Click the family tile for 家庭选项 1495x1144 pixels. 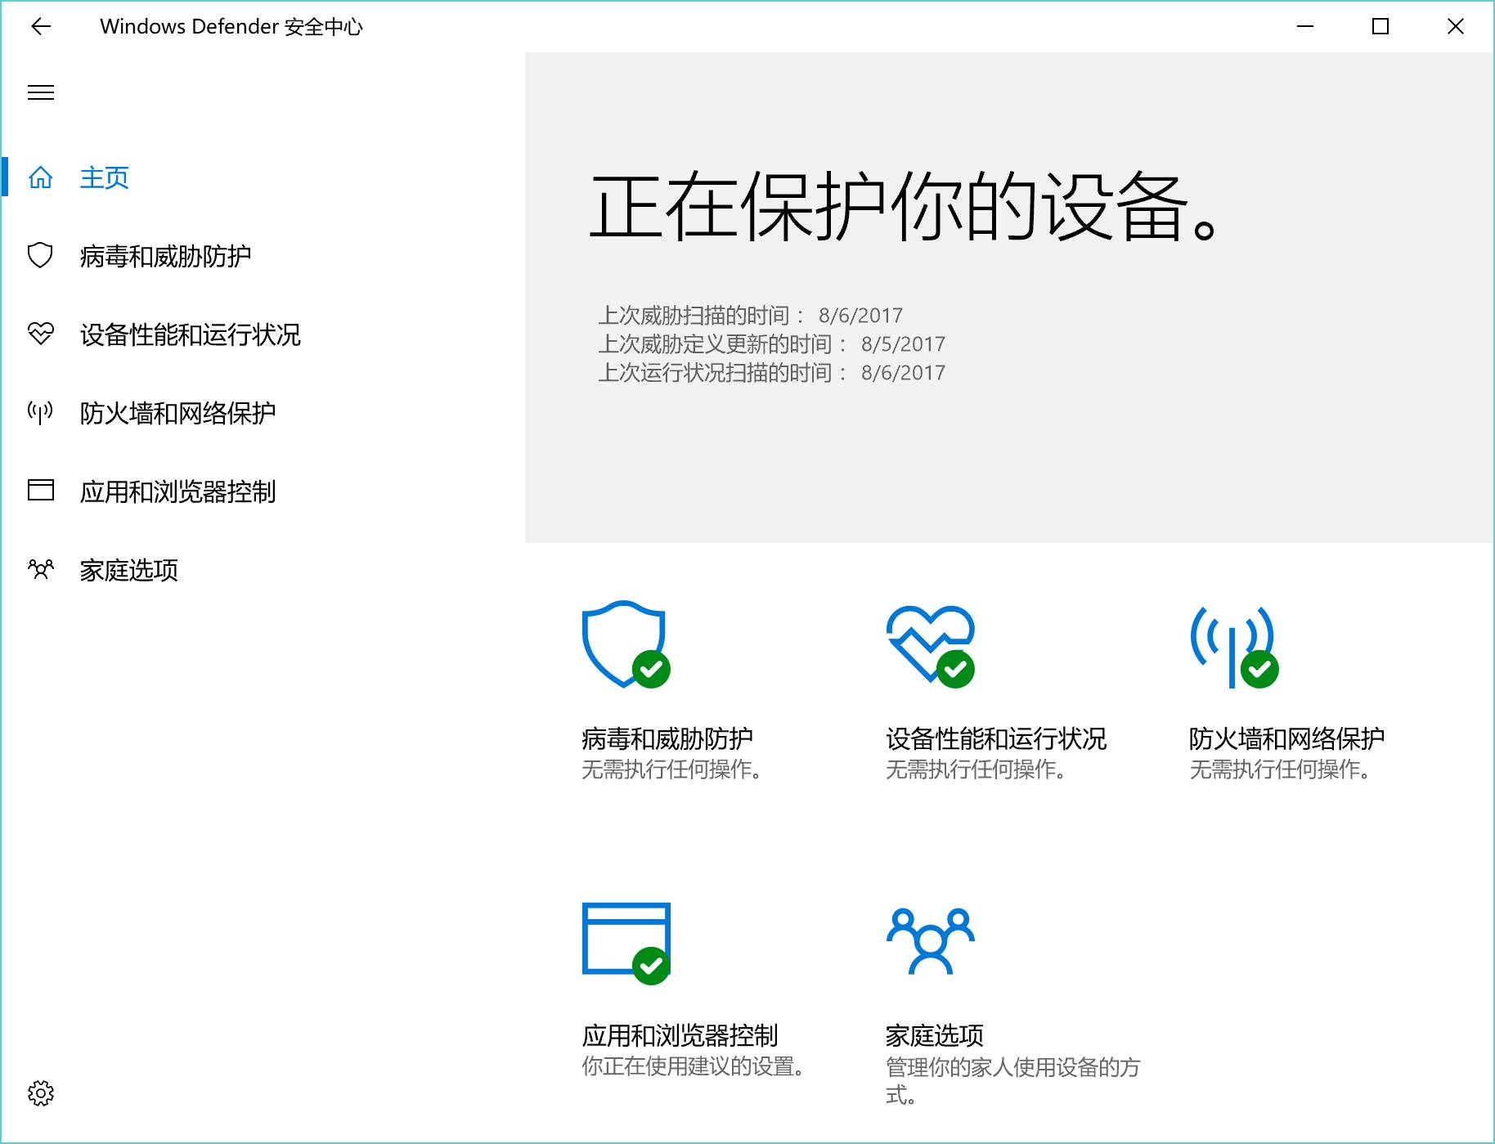click(931, 940)
